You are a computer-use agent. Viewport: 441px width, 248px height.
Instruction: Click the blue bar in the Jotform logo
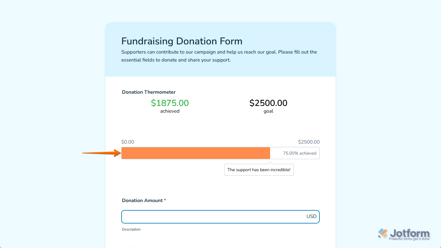point(380,230)
